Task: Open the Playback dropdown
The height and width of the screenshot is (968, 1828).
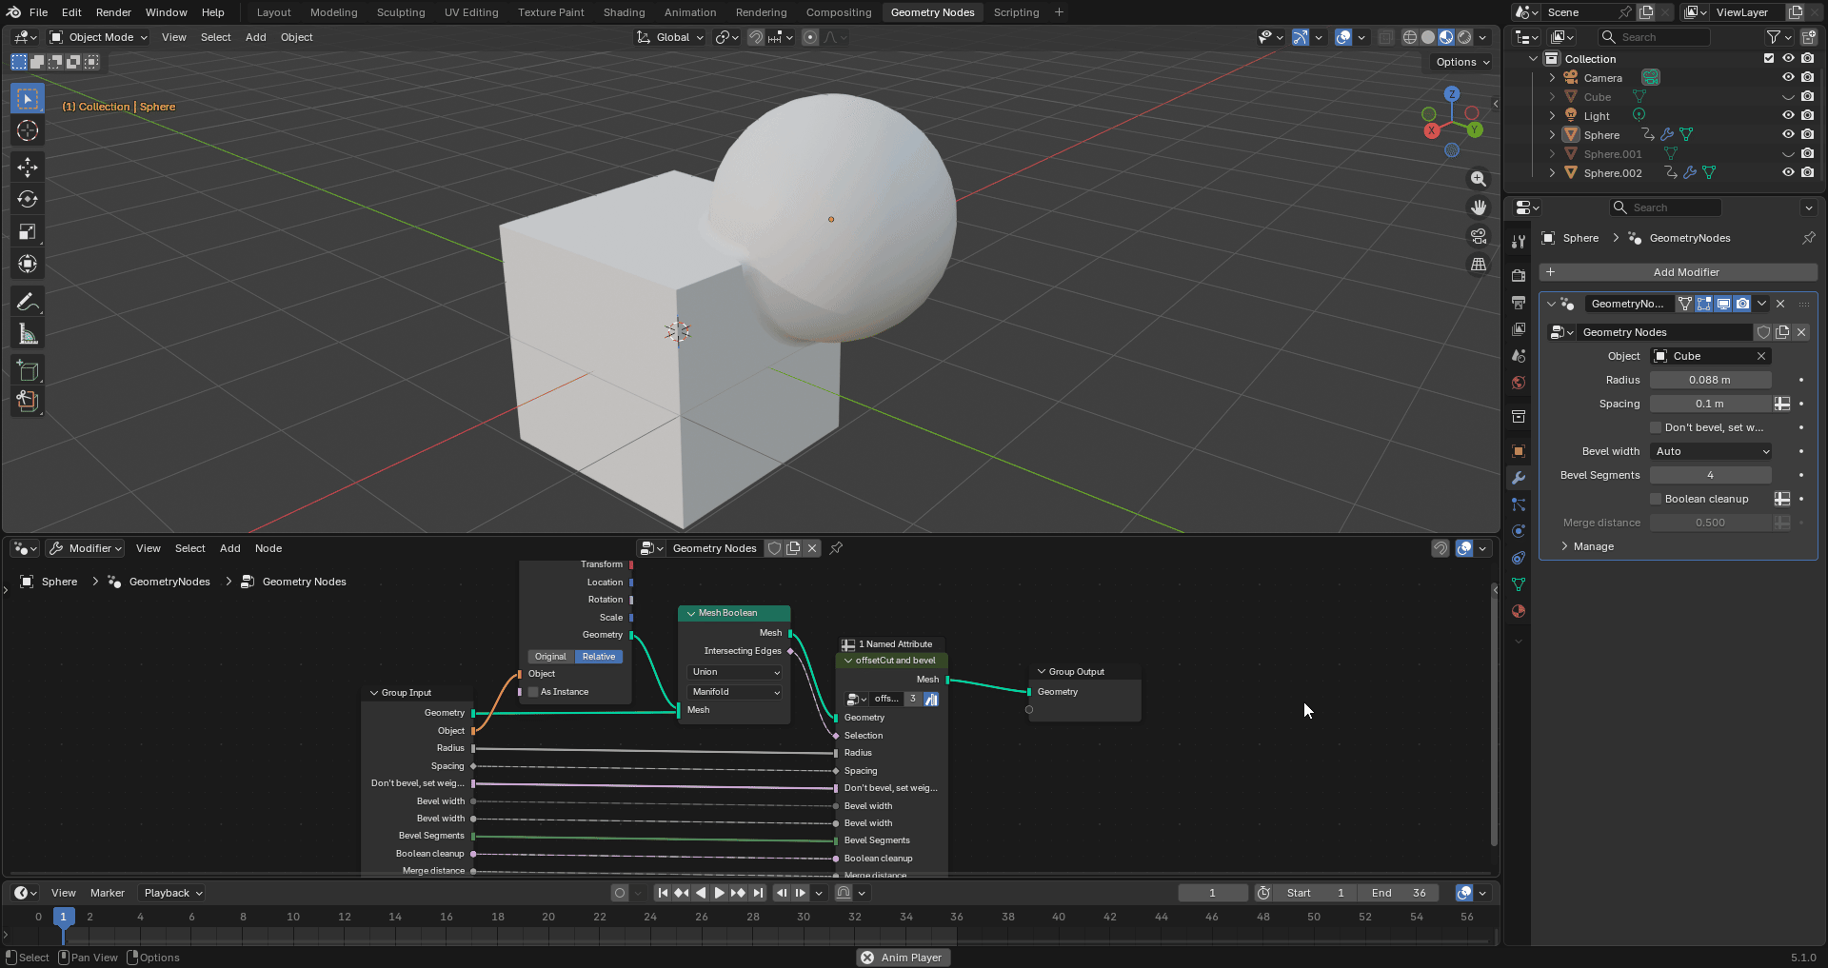Action: (x=172, y=893)
